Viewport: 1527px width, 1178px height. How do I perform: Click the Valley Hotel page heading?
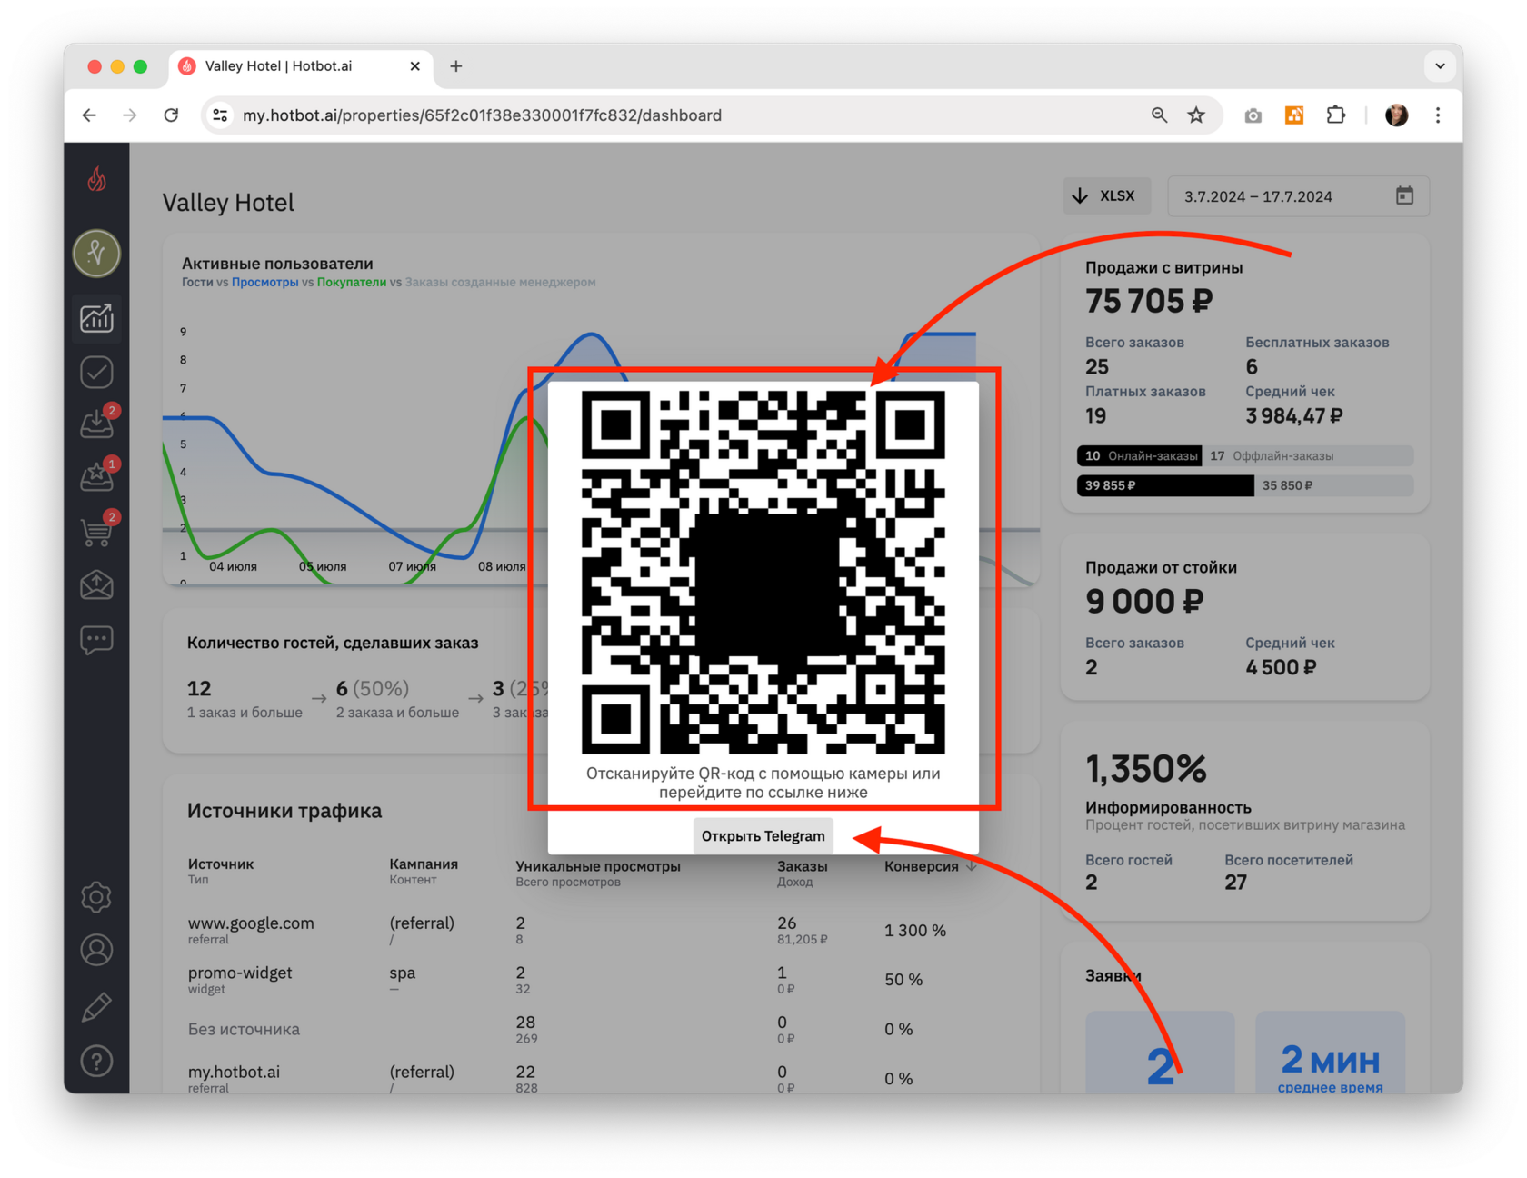point(228,202)
